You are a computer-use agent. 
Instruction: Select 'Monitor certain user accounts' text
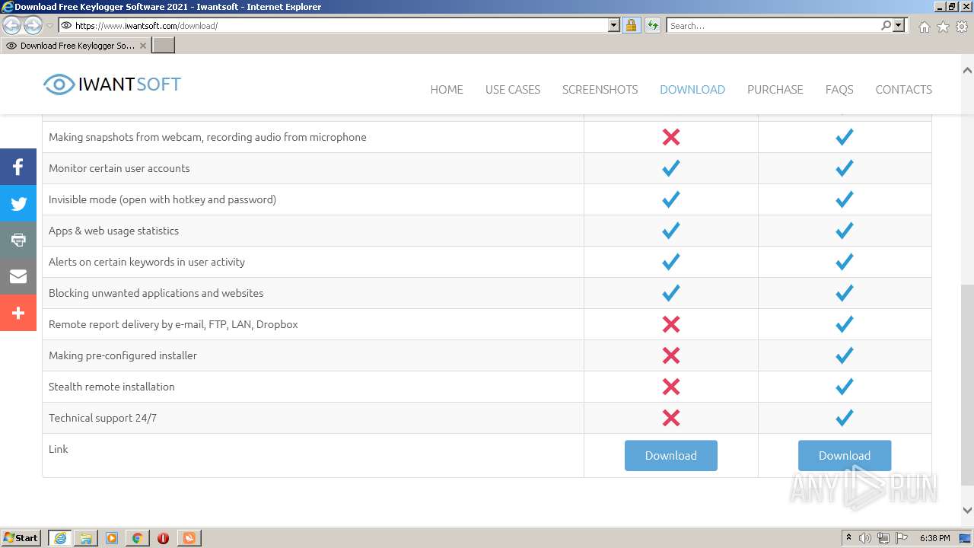pos(119,168)
